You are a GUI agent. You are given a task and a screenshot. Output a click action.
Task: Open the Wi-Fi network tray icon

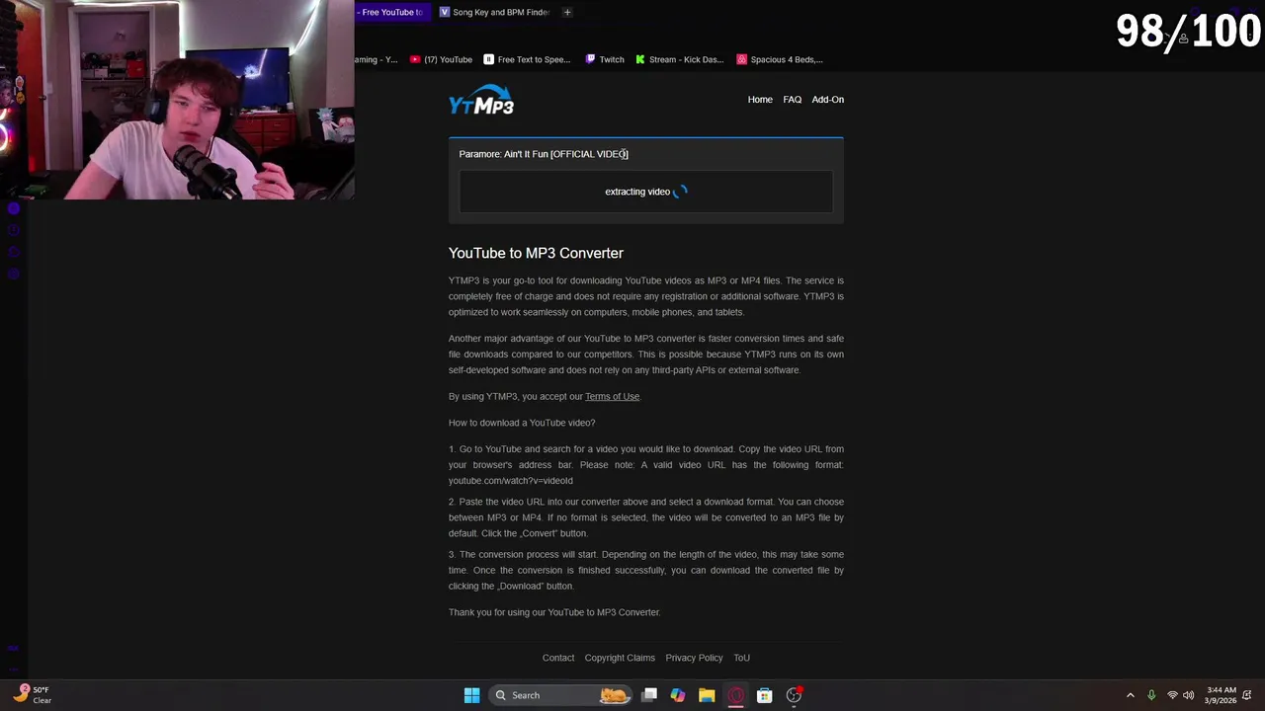coord(1172,695)
